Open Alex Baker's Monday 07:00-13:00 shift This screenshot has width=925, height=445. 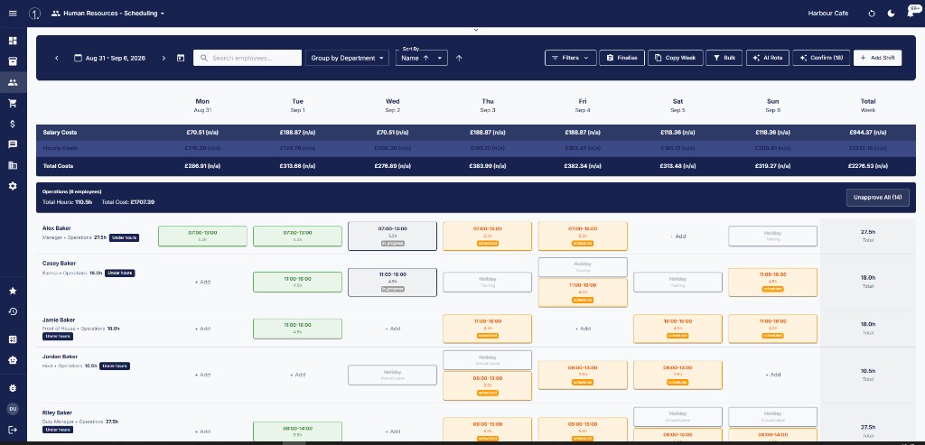tap(202, 236)
